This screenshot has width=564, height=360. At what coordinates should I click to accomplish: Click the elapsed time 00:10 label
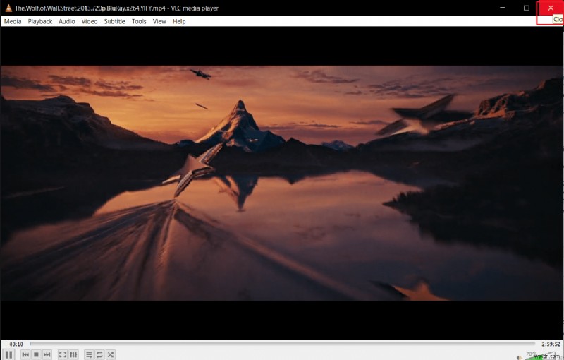(x=16, y=344)
